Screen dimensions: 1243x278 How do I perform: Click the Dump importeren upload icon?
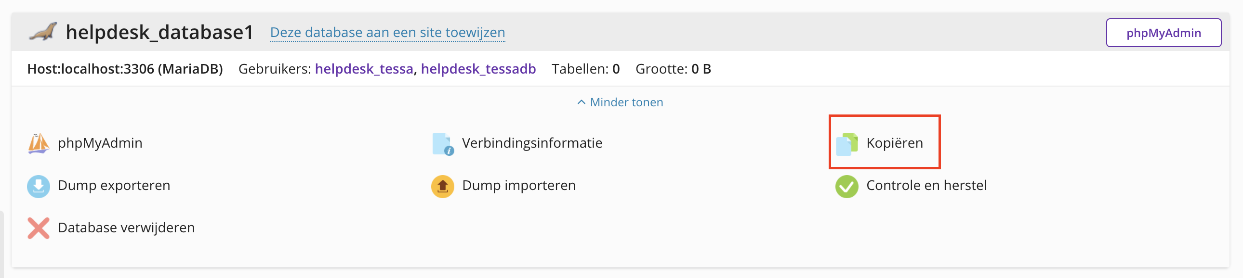click(442, 186)
